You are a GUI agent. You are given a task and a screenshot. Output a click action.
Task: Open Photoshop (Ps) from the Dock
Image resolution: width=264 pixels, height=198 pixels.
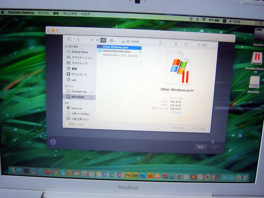click(143, 176)
